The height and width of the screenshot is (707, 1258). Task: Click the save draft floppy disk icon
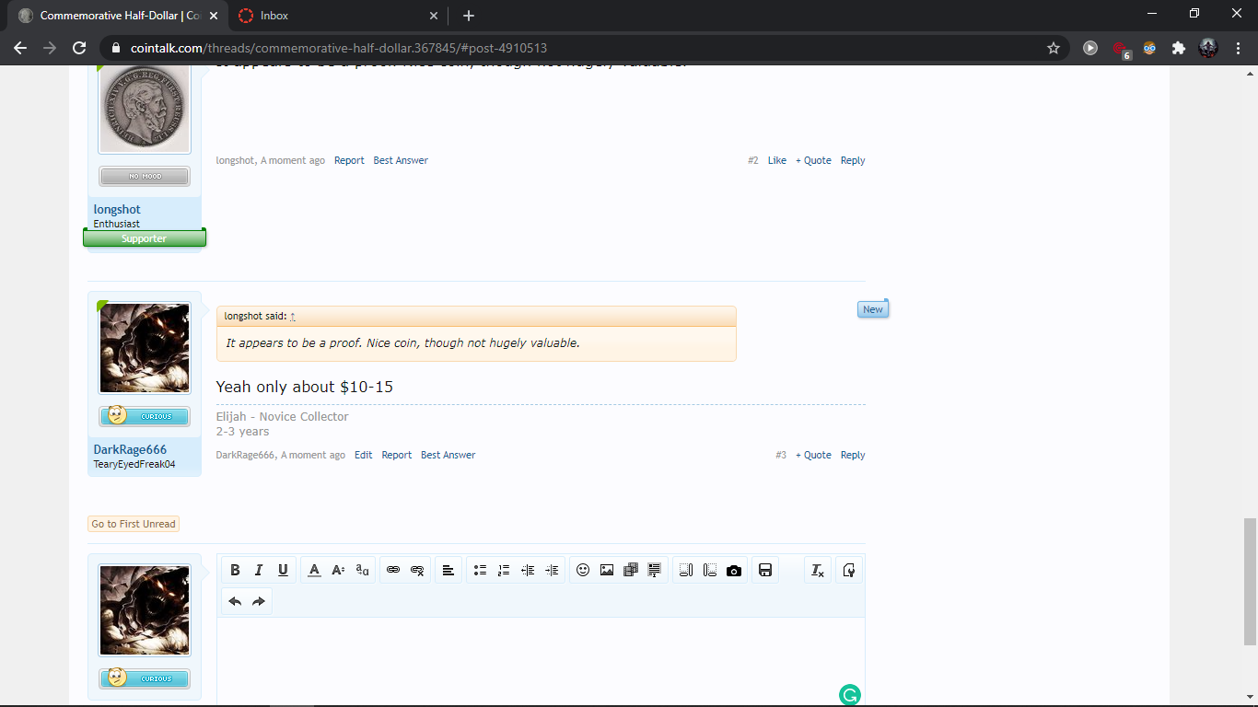765,571
